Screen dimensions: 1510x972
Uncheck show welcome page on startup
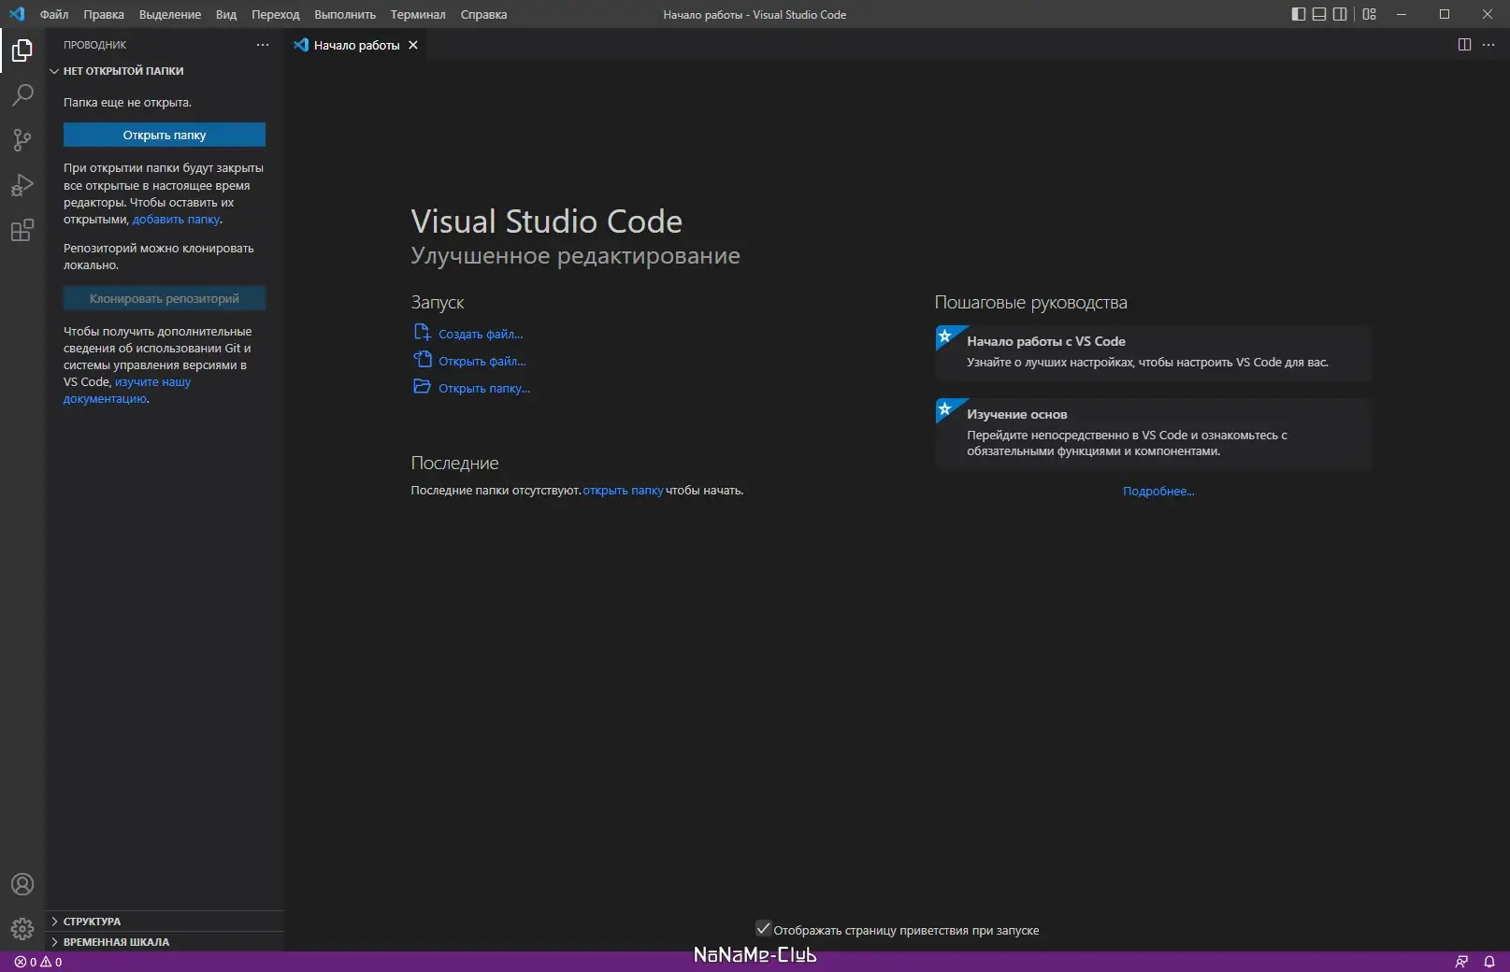click(x=763, y=929)
